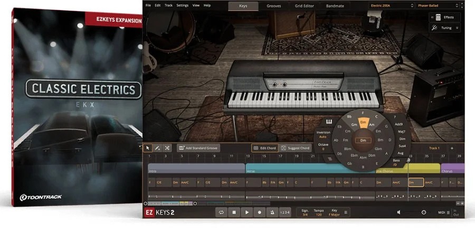Screen dimensions: 475x234
Task: Select the Chorus song part block
Action: tap(453, 169)
